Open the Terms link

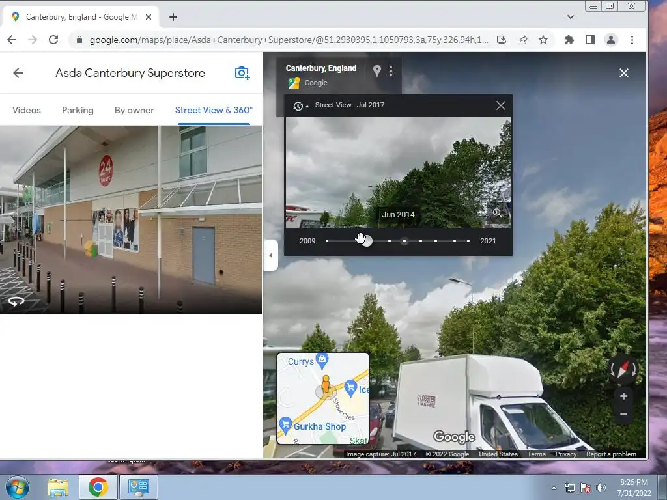(537, 454)
